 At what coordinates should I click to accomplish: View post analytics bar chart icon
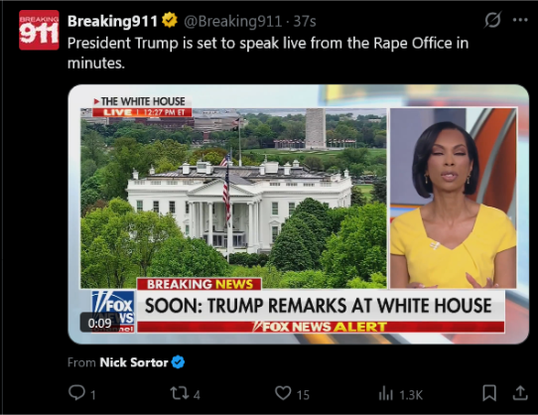(386, 393)
